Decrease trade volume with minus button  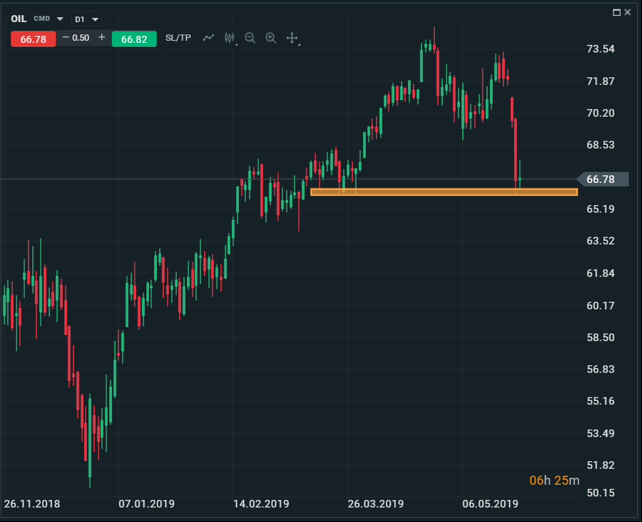[66, 38]
